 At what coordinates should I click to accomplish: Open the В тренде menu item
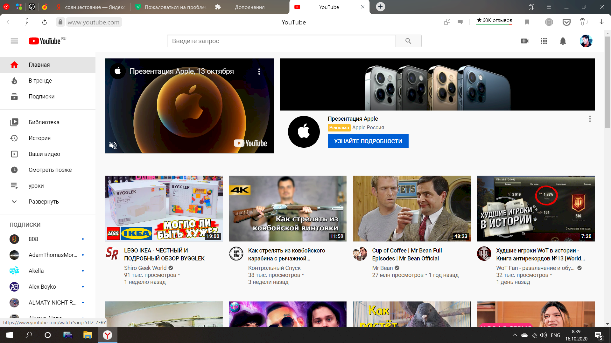tap(40, 80)
